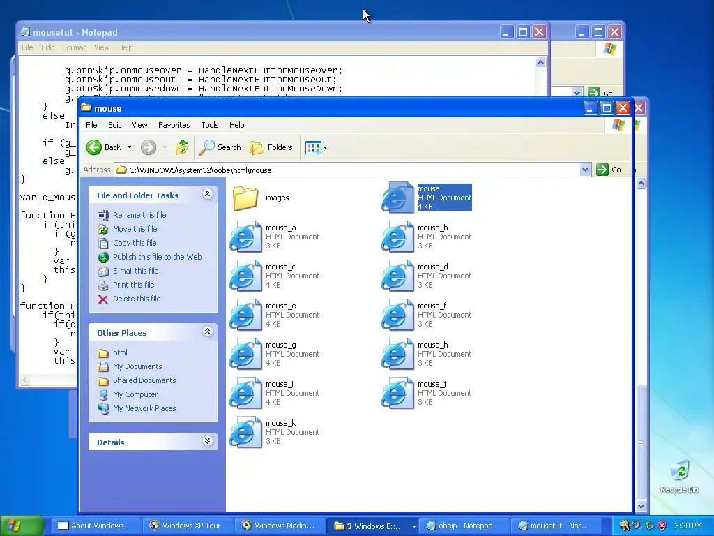The width and height of the screenshot is (714, 536).
Task: Click Notepad's vertical scroll up arrow
Action: coord(540,62)
